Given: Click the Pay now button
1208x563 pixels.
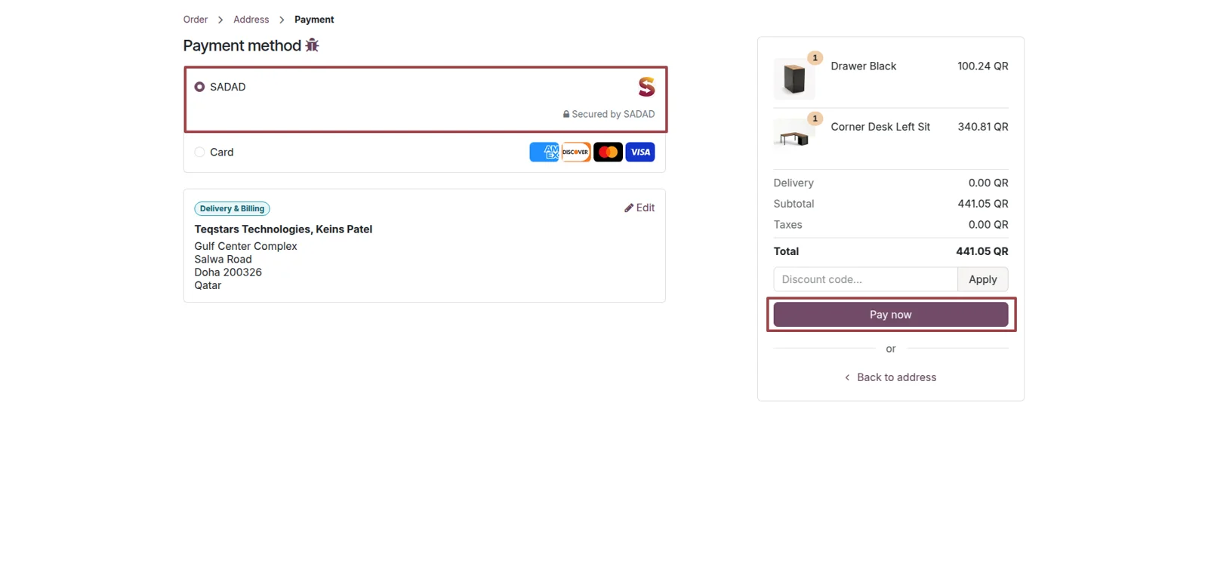Looking at the screenshot, I should (x=891, y=315).
